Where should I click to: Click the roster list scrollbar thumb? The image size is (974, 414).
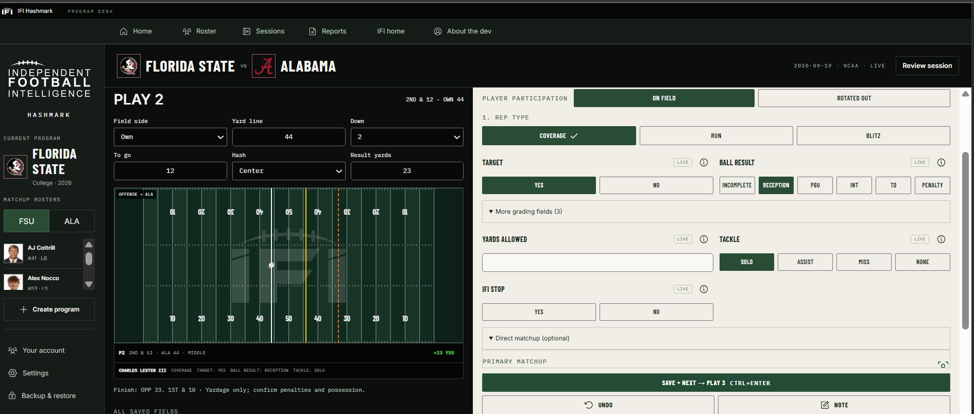point(89,258)
